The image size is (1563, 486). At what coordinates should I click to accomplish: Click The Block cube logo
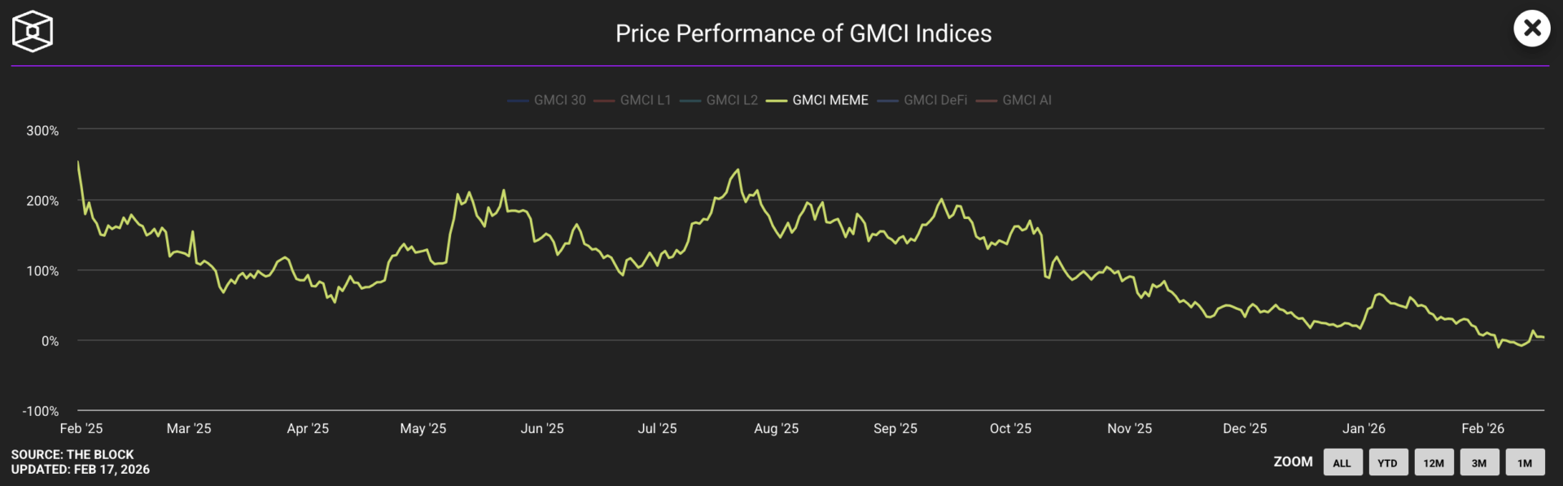pos(33,32)
